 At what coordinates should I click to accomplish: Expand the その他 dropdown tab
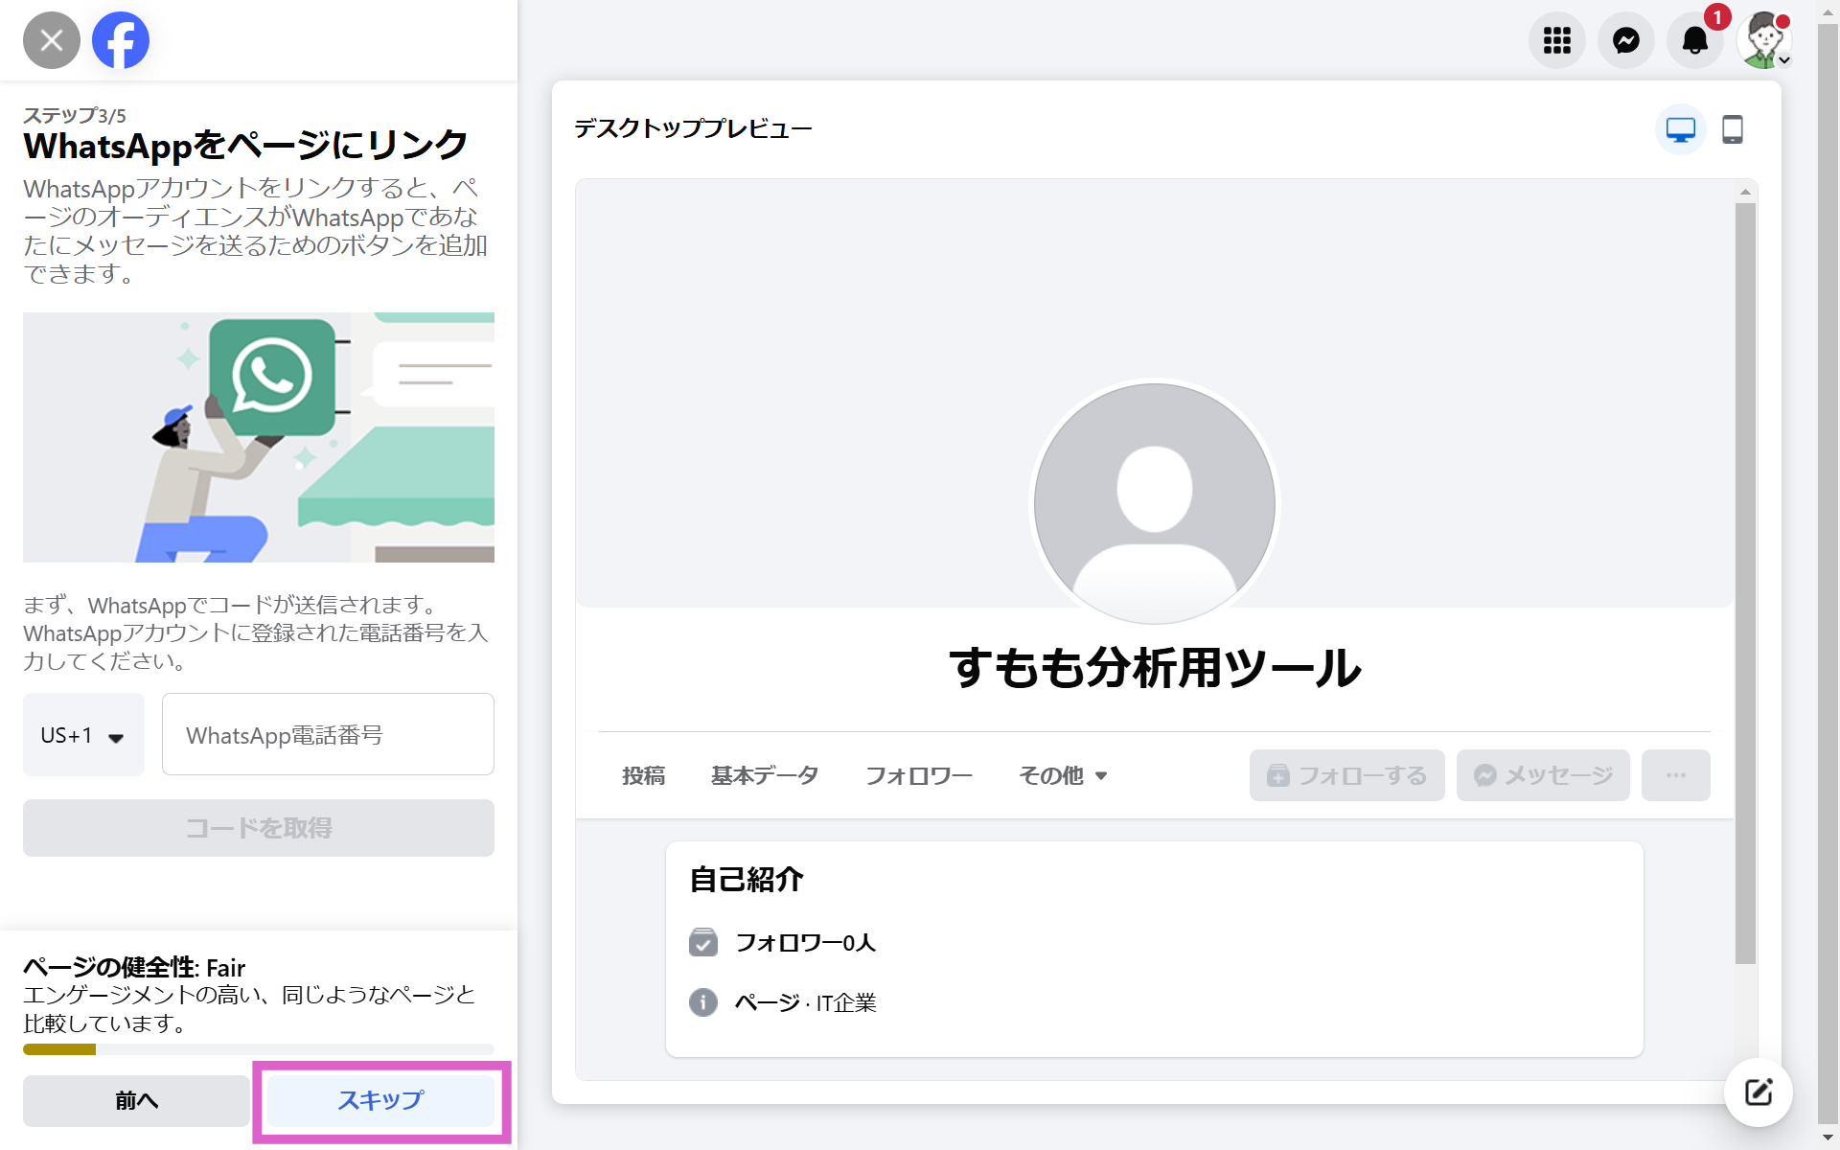point(1063,775)
